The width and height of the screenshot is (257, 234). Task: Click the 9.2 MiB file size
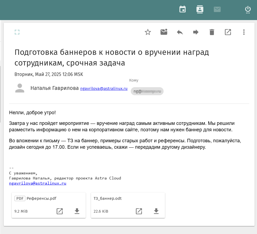click(x=21, y=211)
